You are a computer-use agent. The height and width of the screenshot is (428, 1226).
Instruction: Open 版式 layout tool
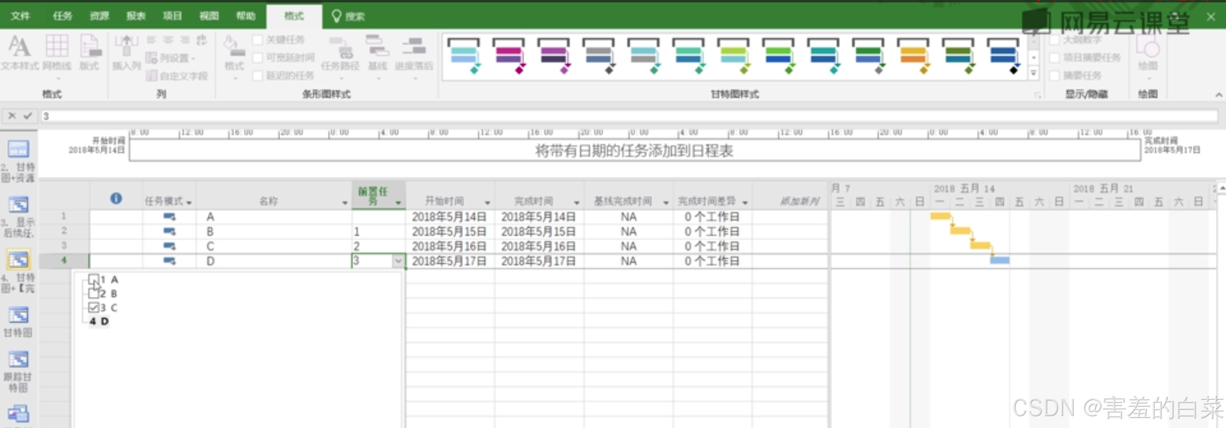coord(90,53)
